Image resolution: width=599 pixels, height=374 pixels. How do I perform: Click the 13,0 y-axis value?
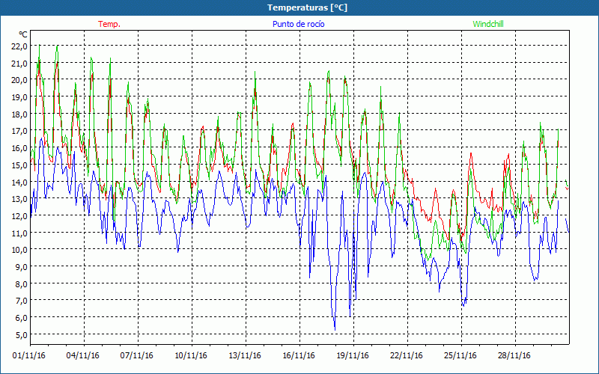(20, 199)
